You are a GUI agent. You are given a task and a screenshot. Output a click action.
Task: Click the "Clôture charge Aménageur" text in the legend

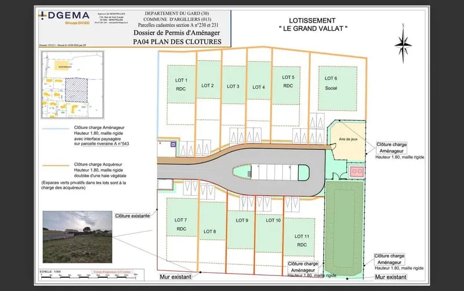(x=99, y=128)
